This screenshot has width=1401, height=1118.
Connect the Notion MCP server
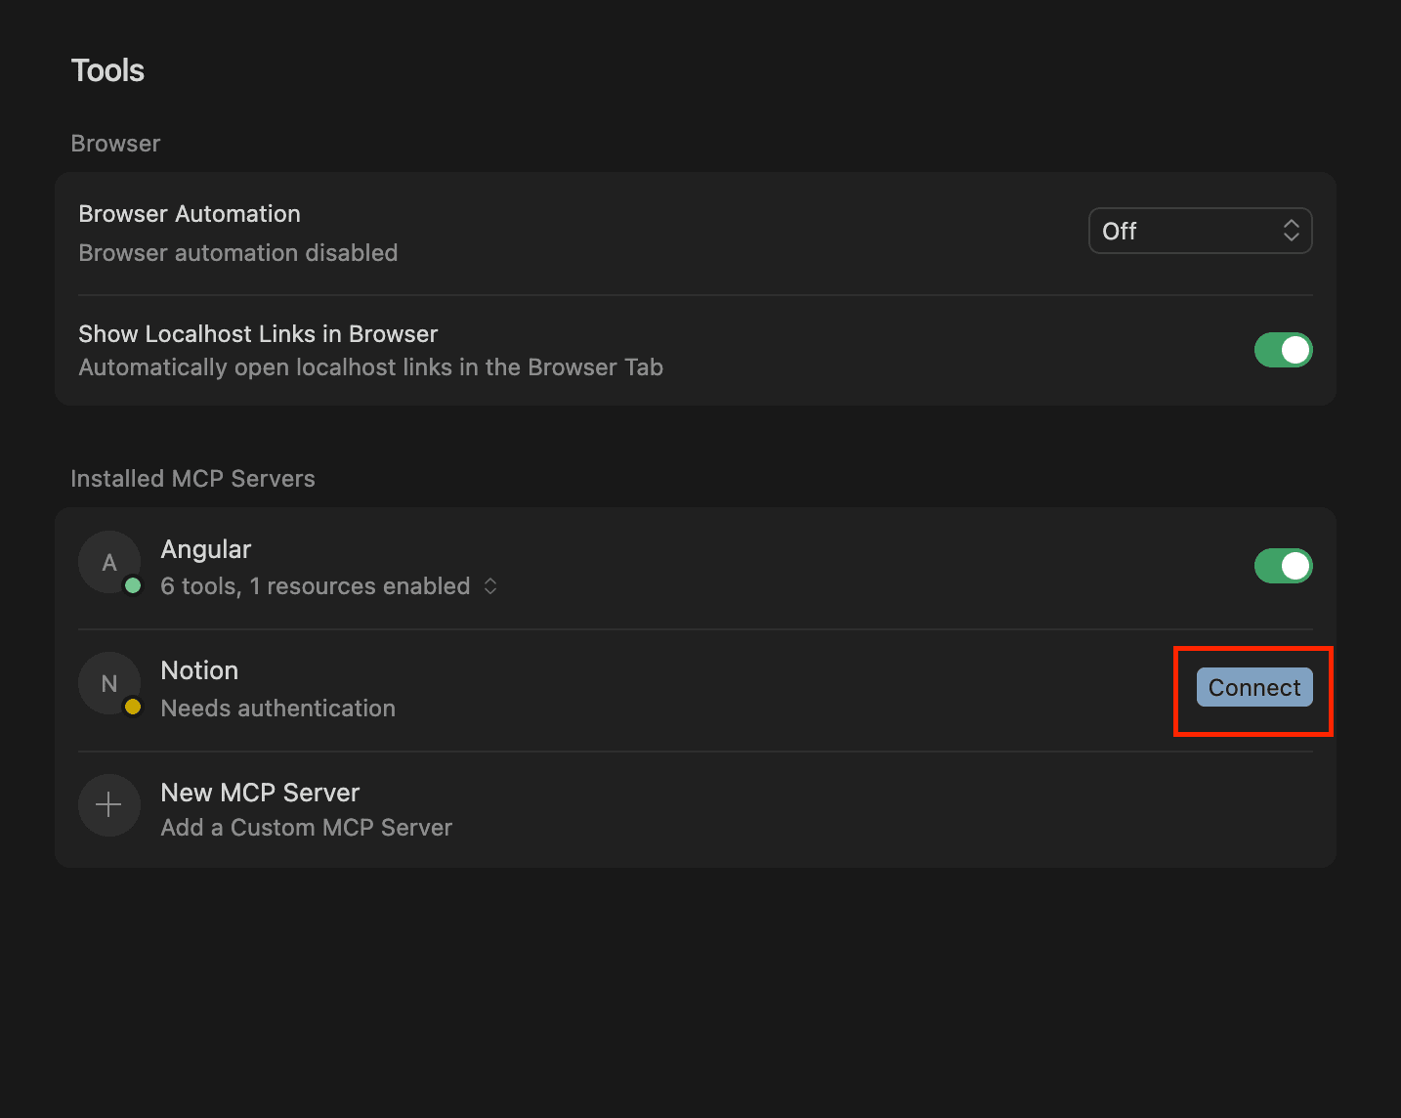pyautogui.click(x=1253, y=687)
